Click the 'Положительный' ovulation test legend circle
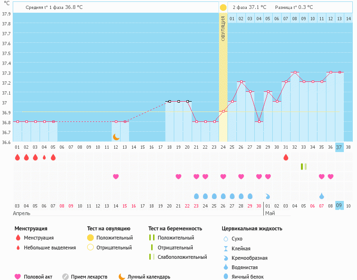This screenshot has height=280, width=357. click(91, 238)
